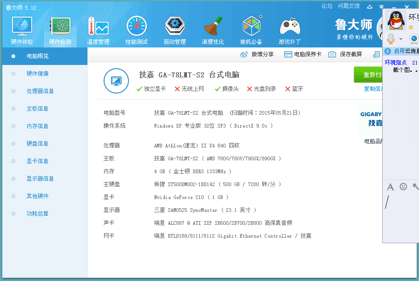Screen dimensions: 419x281
Task: Open 游戏补丁 gamepad tool
Action: (290, 30)
